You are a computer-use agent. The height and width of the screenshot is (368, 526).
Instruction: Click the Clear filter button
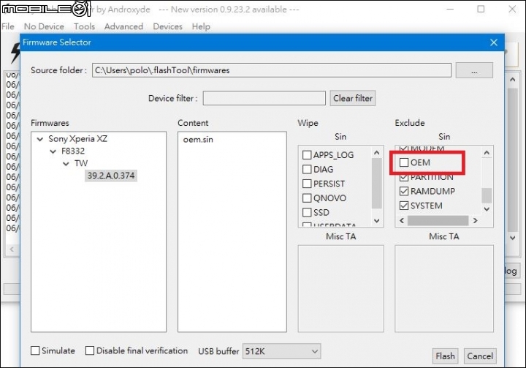tap(353, 98)
